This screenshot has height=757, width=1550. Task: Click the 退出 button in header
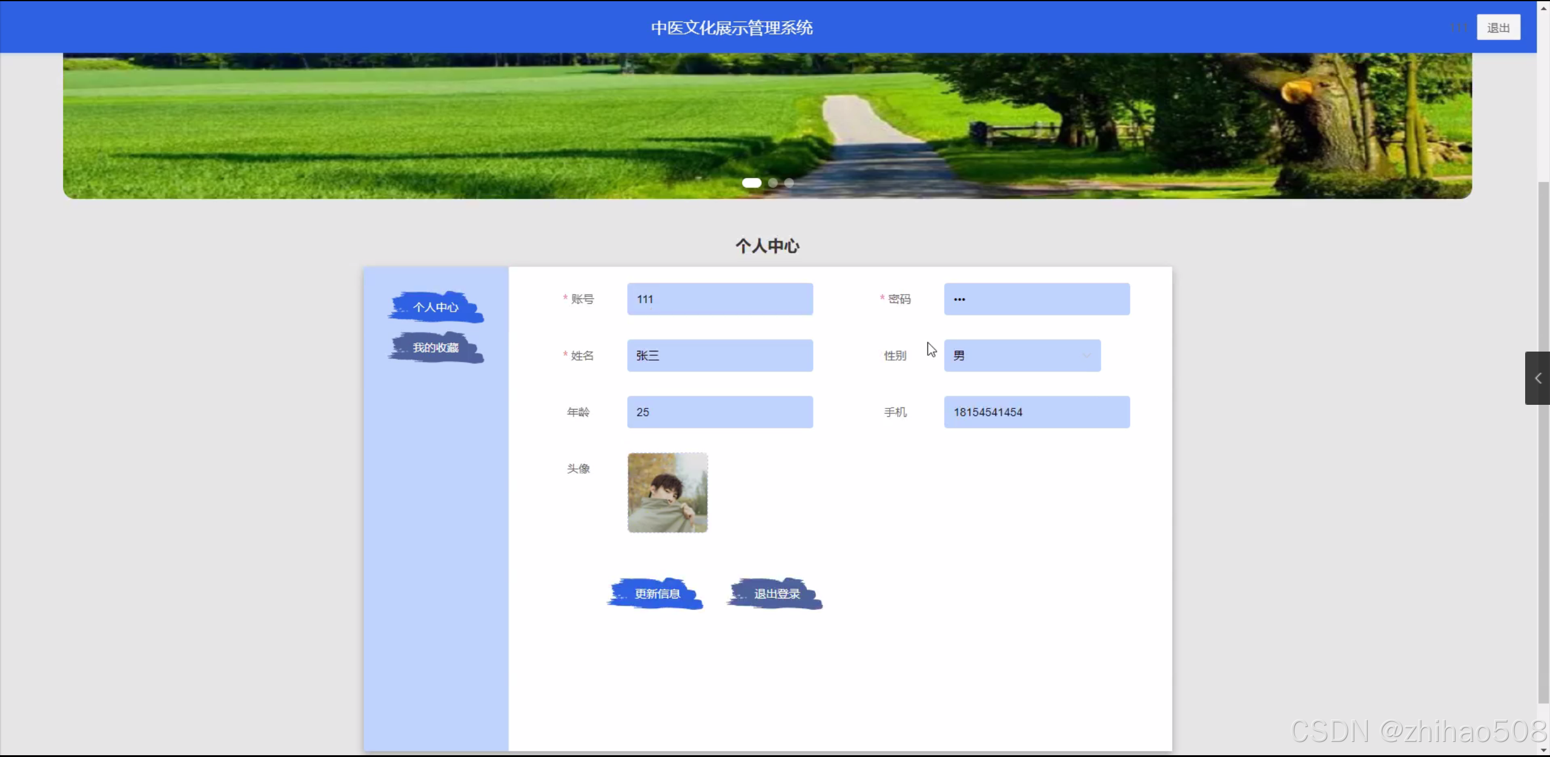click(x=1498, y=28)
